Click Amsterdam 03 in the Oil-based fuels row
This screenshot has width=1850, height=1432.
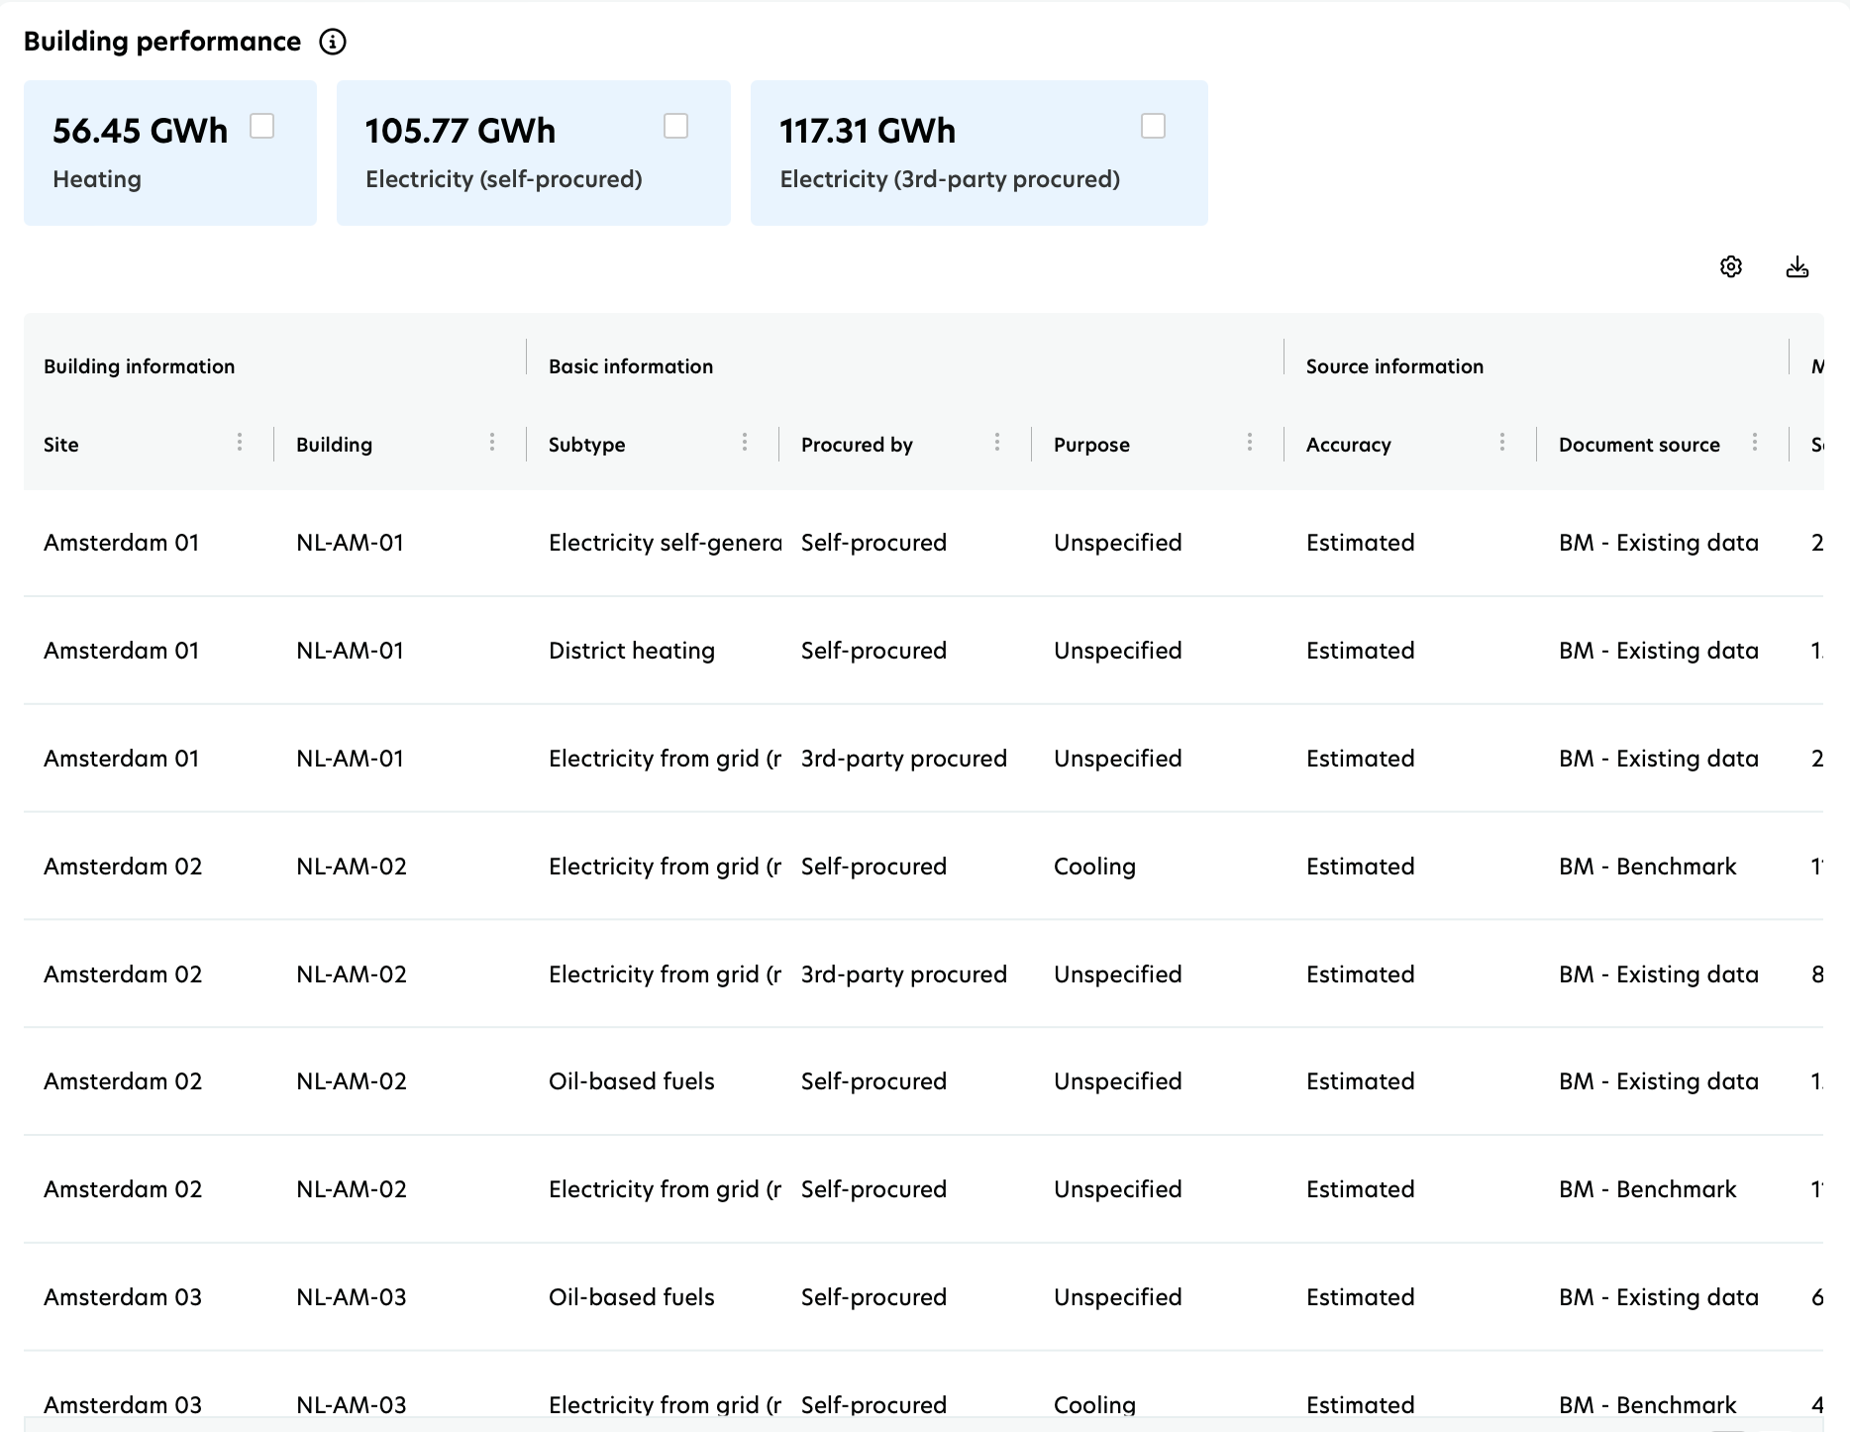(123, 1297)
